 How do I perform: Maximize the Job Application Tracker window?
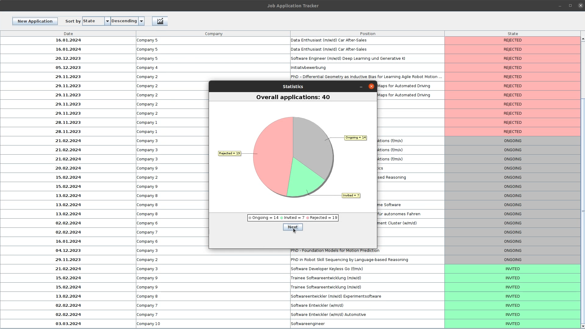[x=570, y=5]
